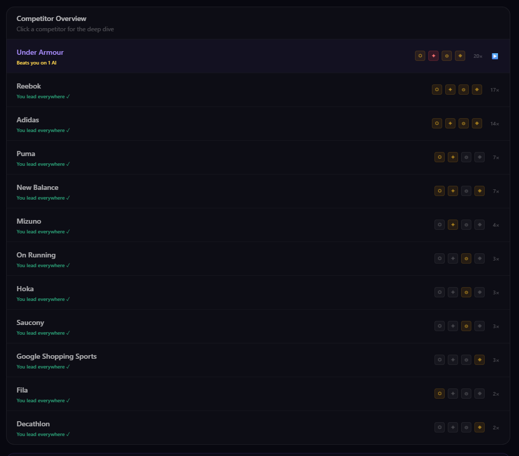Screen dimensions: 519x456
Task: Click the greyed sparkle icon in Decathlon row
Action: coord(453,427)
